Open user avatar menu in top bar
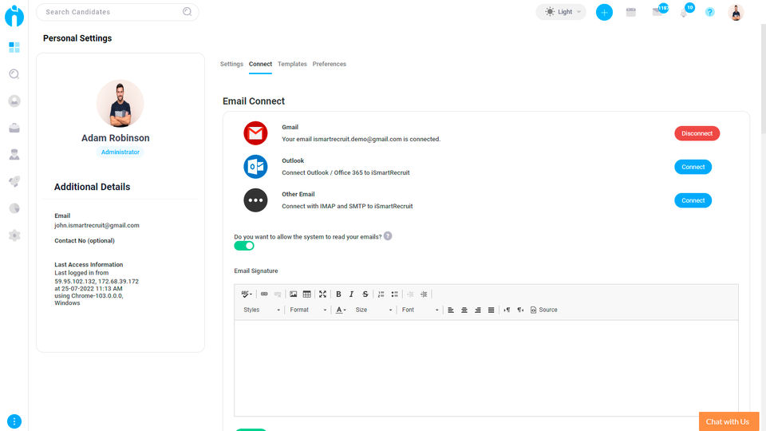The height and width of the screenshot is (431, 766). pyautogui.click(x=736, y=12)
